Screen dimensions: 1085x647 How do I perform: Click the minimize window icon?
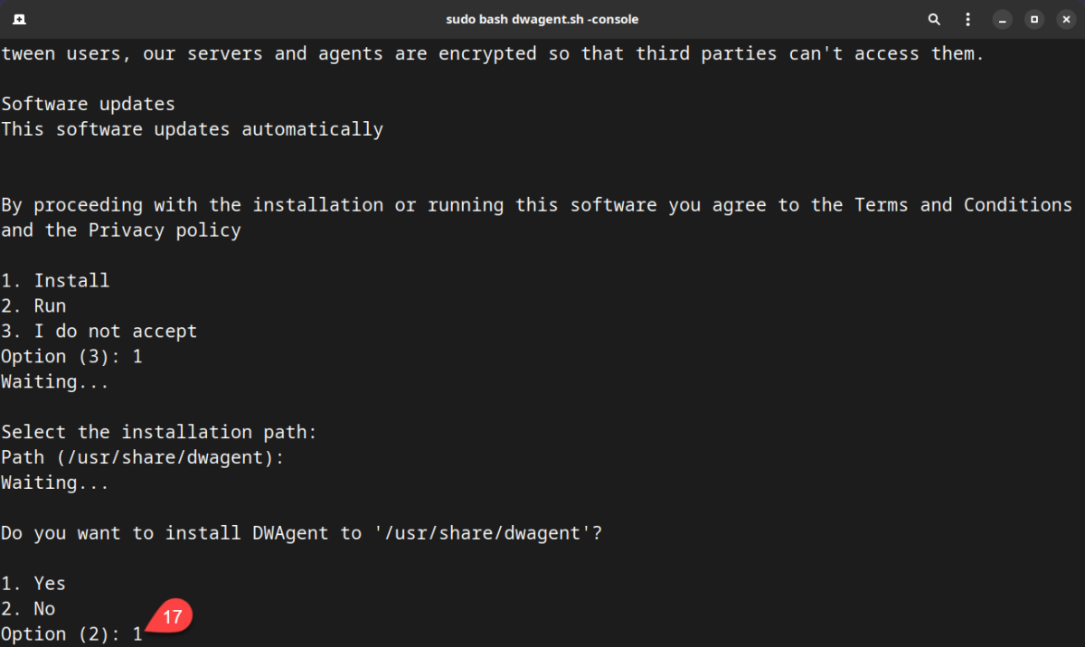(1002, 18)
